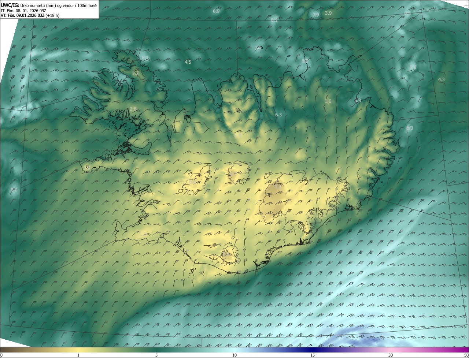Click the colorbar tick label 1
The width and height of the screenshot is (469, 358).
[x=78, y=355]
